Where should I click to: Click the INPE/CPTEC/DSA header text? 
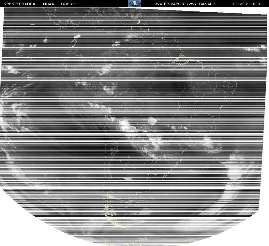[19, 4]
